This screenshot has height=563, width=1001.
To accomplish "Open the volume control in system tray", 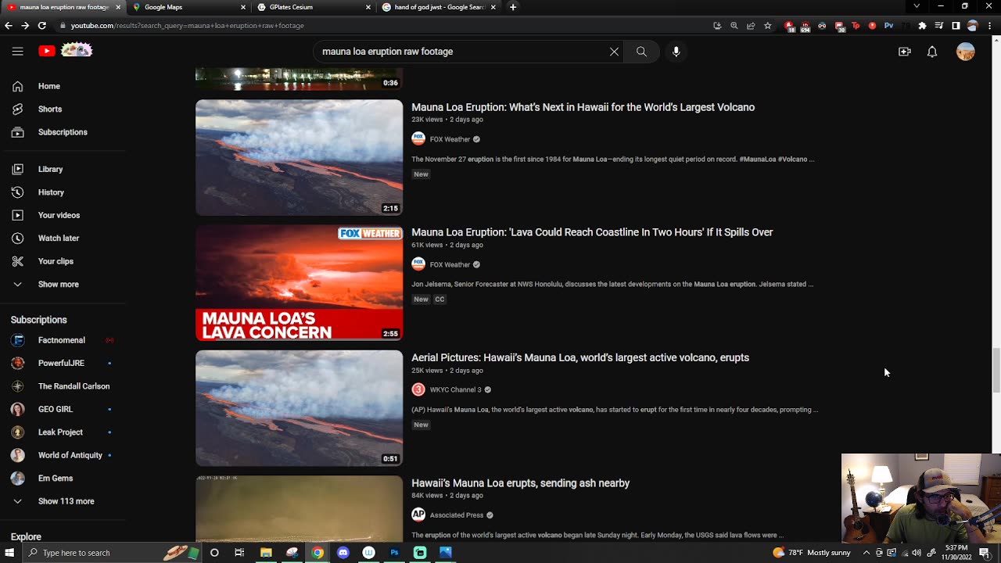I will pyautogui.click(x=917, y=553).
